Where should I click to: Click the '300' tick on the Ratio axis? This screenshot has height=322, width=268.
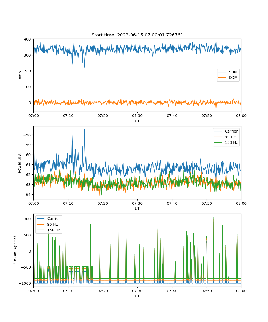pos(28,55)
